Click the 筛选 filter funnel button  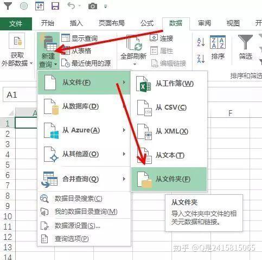pyautogui.click(x=245, y=47)
